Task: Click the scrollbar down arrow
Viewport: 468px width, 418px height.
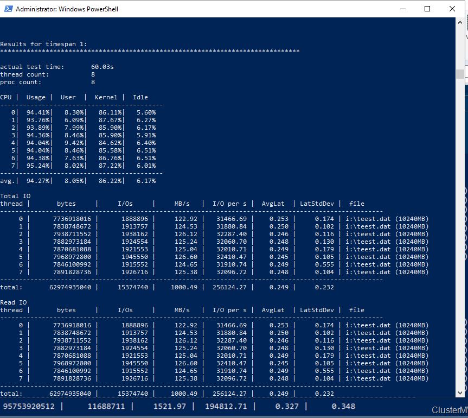Action: pyautogui.click(x=460, y=393)
